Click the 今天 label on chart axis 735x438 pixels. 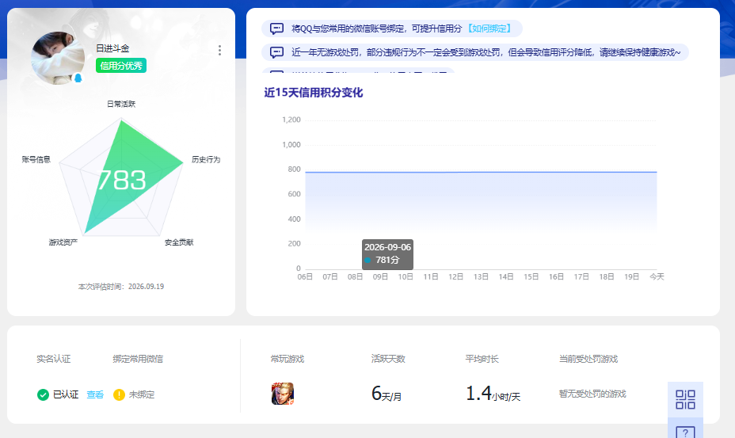[657, 276]
